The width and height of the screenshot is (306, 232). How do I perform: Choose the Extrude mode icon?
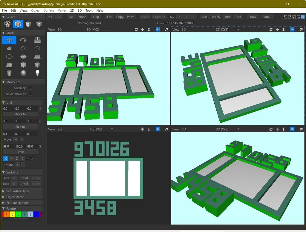[x=37, y=40]
